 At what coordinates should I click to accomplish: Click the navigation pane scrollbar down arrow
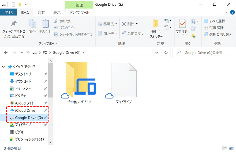[x=51, y=143]
